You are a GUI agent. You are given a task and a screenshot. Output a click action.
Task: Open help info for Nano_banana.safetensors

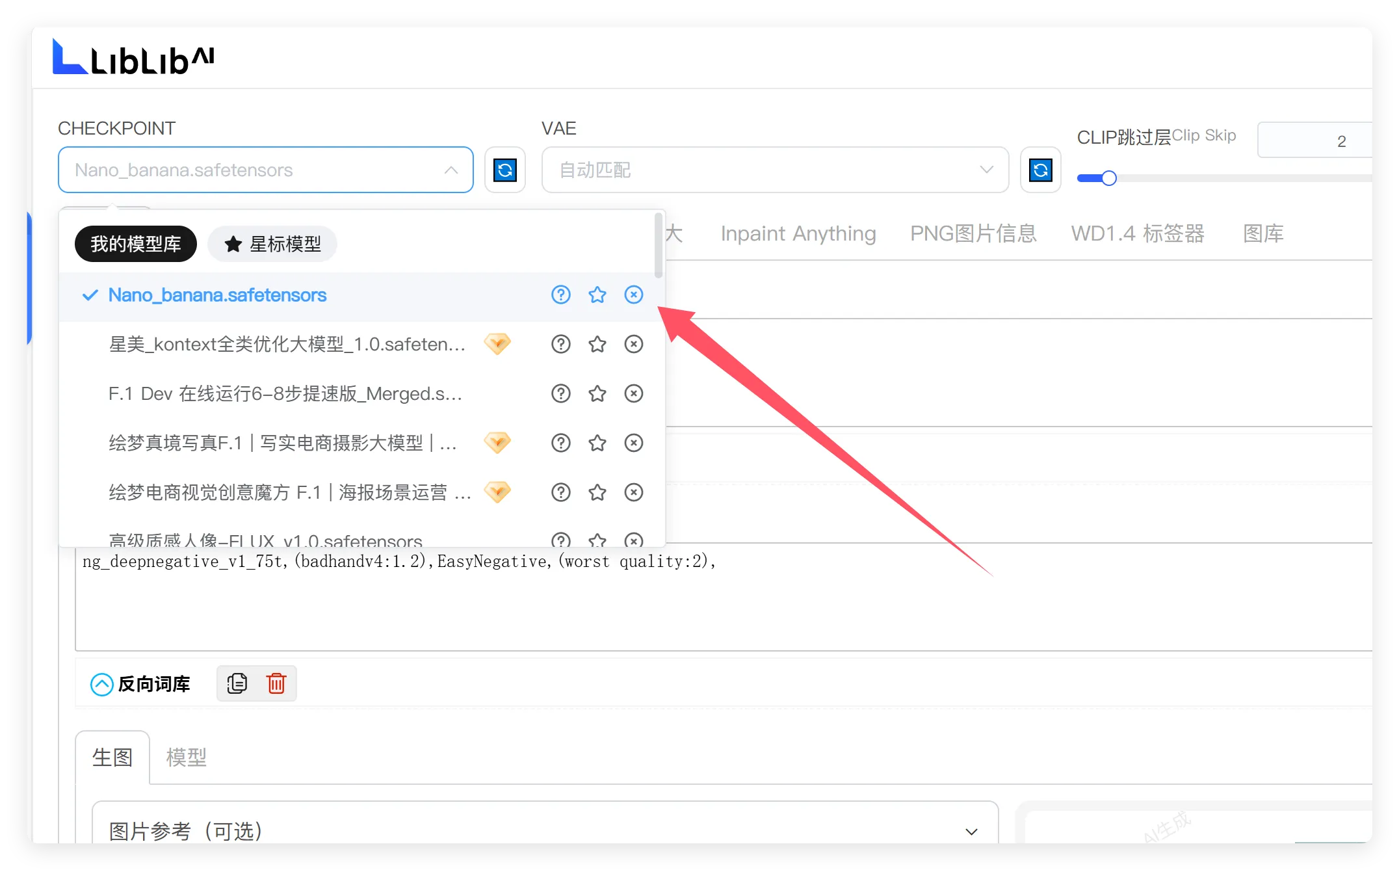(x=560, y=295)
